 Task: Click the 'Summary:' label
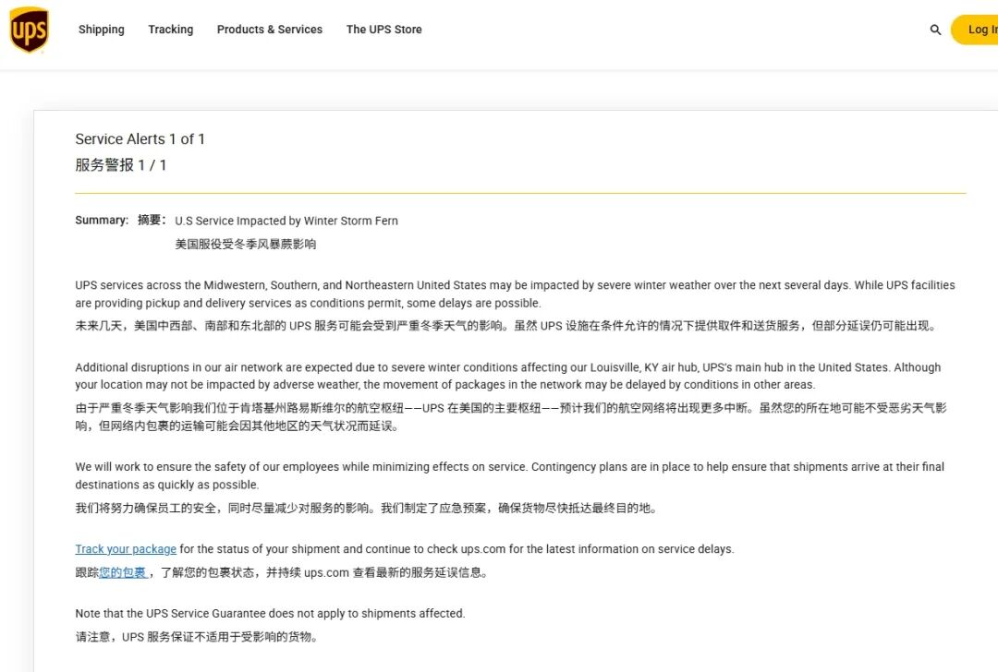102,221
